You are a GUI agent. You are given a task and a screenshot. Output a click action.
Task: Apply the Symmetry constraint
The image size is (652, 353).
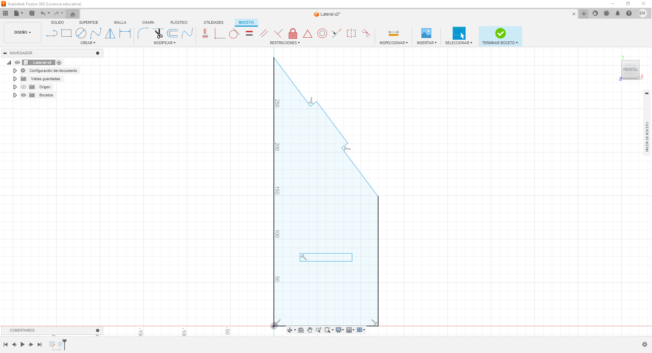pos(351,33)
